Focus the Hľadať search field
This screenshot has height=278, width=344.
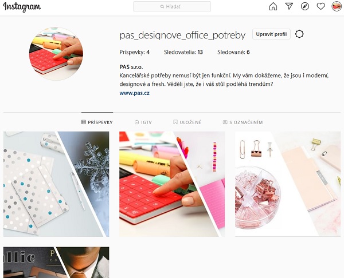pos(172,6)
